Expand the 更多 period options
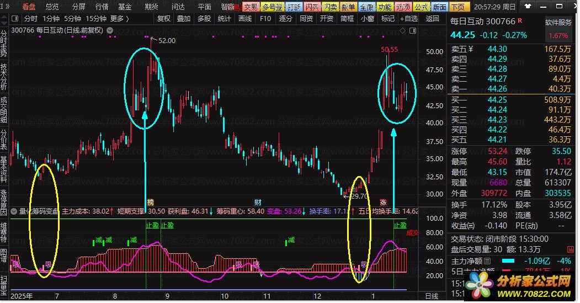The image size is (580, 303). [119, 18]
